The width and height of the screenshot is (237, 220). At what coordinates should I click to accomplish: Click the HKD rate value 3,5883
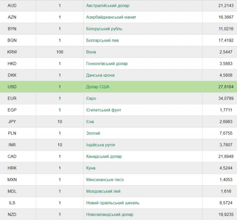click(x=226, y=64)
